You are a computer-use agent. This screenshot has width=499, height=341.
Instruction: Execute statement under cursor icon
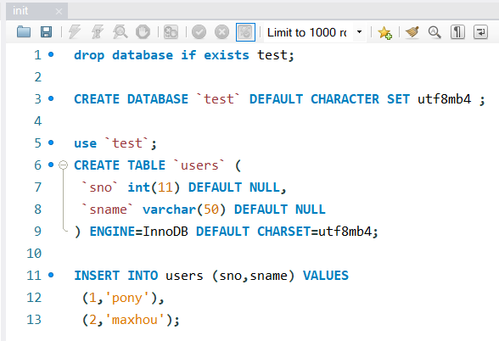[98, 32]
